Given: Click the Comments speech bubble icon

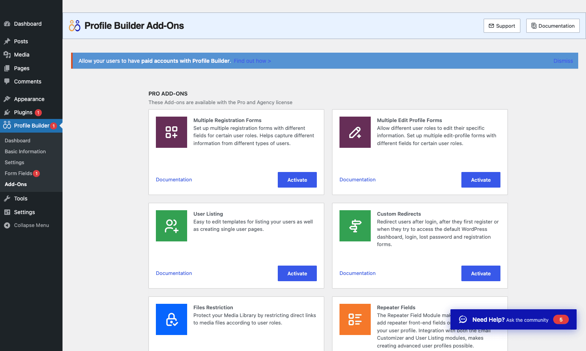Looking at the screenshot, I should [x=7, y=82].
